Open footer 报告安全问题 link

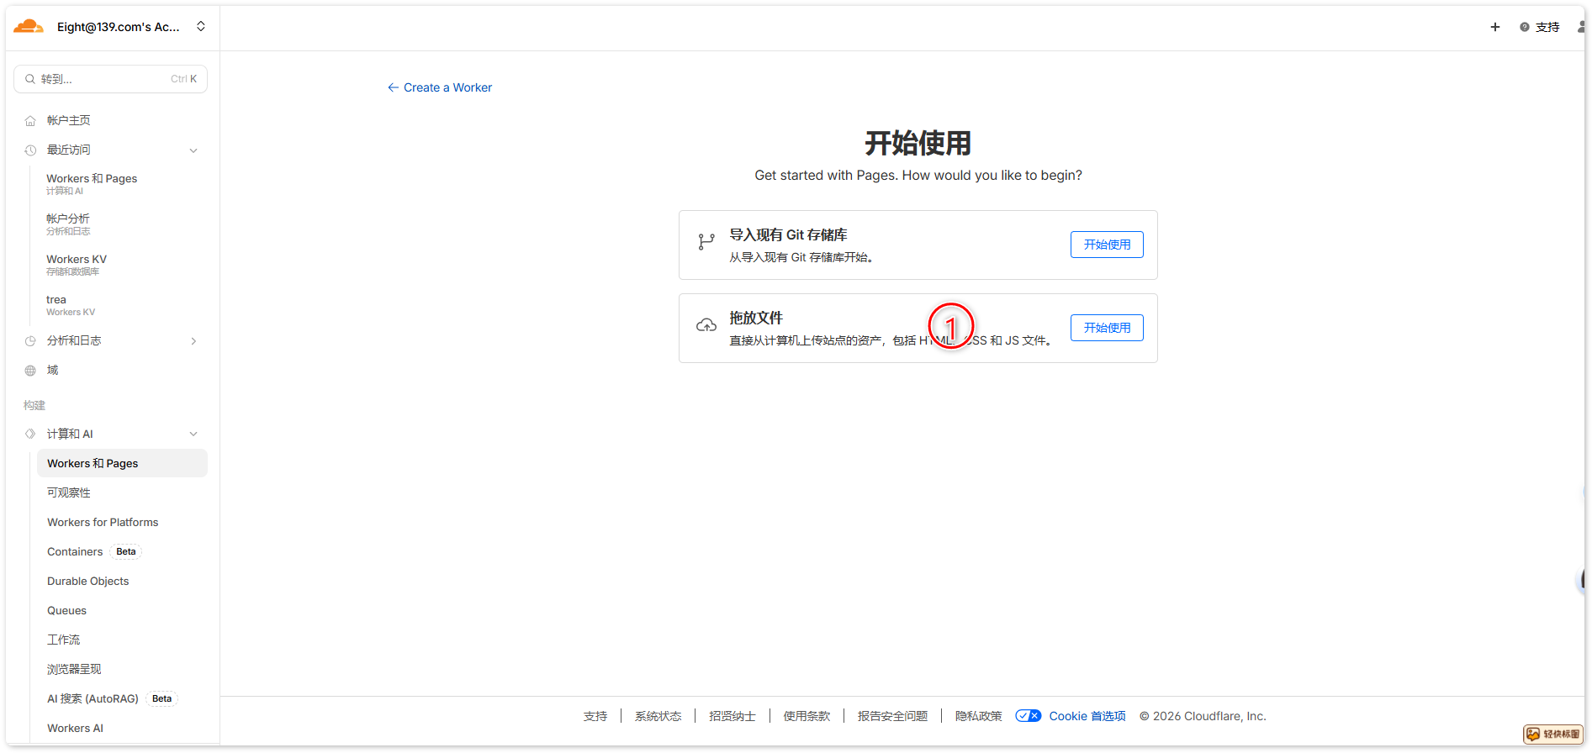point(893,716)
